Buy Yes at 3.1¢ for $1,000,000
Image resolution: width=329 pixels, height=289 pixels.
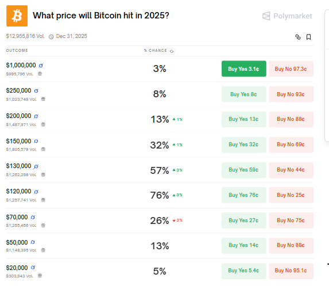tap(244, 69)
